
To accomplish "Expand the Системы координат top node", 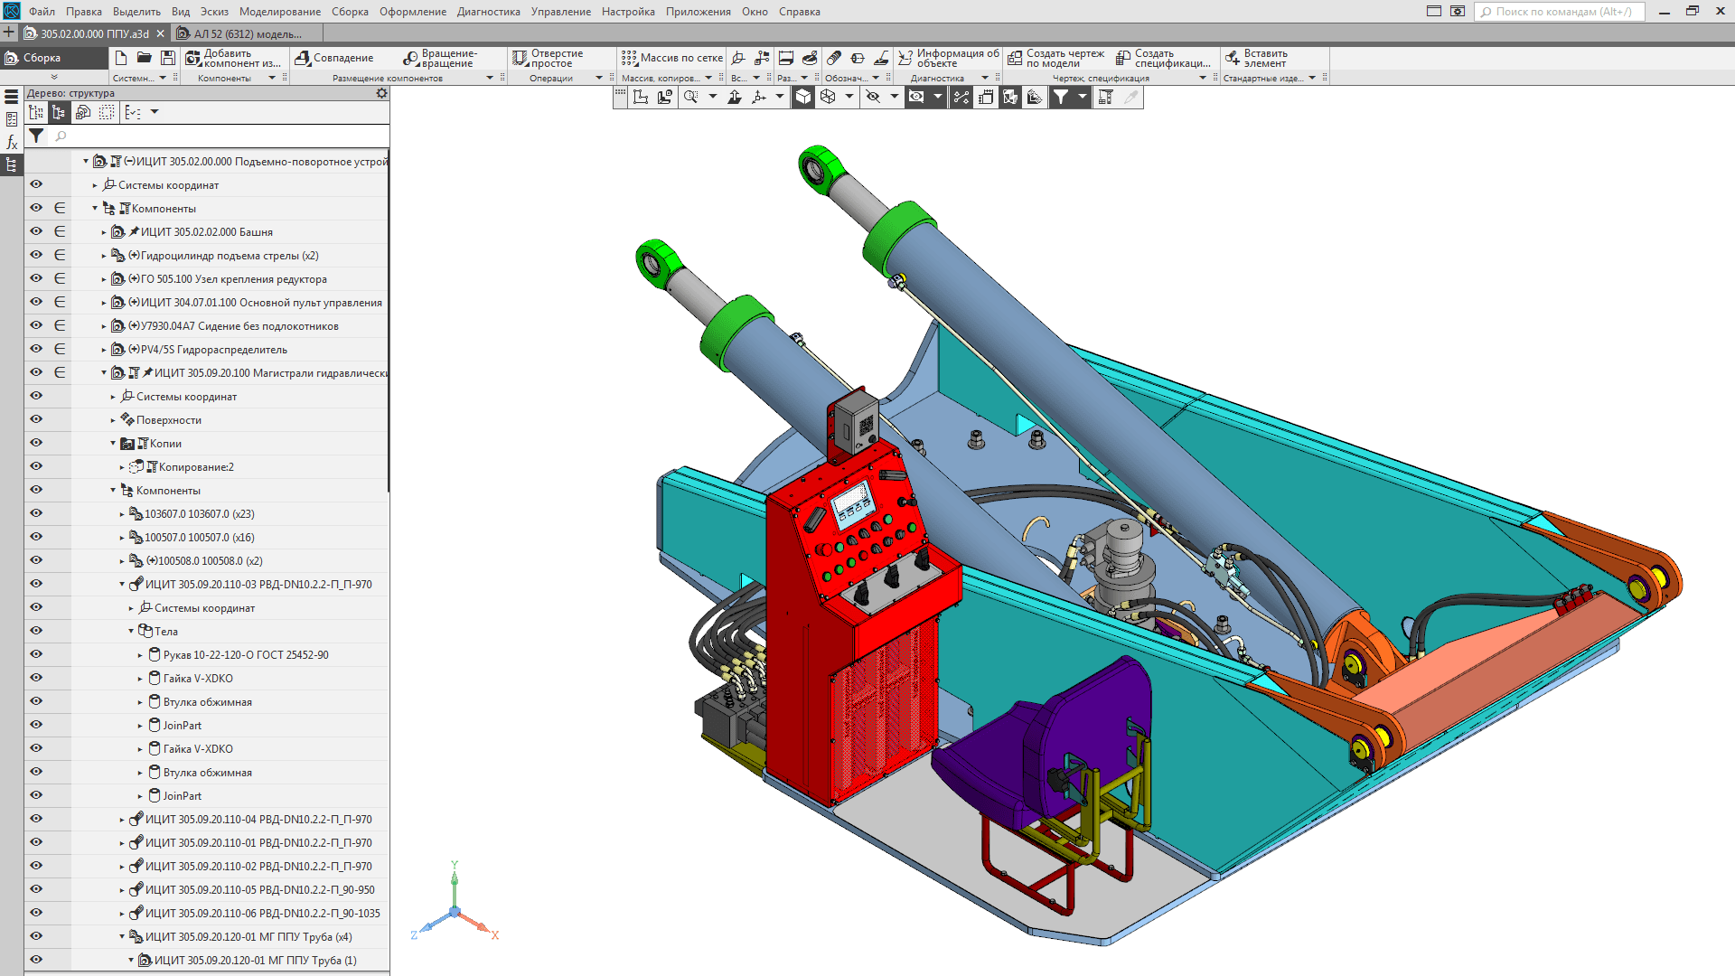I will [x=95, y=185].
